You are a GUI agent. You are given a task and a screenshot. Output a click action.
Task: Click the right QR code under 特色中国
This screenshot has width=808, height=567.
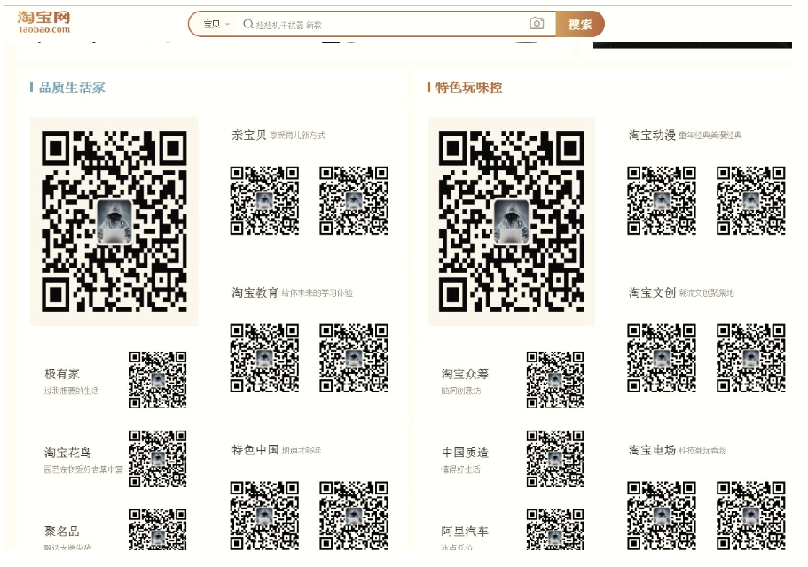click(x=354, y=515)
